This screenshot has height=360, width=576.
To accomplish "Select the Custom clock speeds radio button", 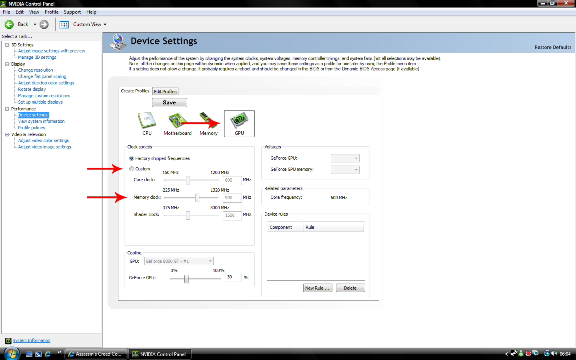I will 132,169.
